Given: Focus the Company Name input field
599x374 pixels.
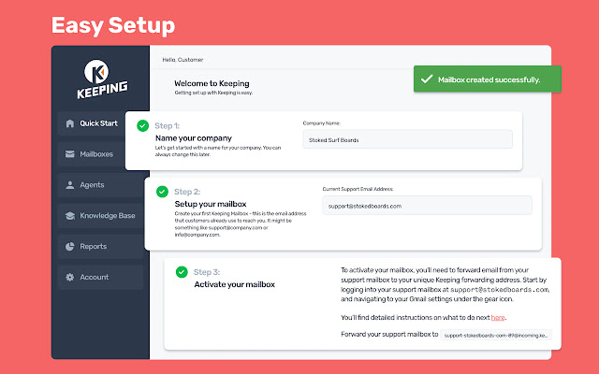Looking at the screenshot, I should tap(408, 139).
